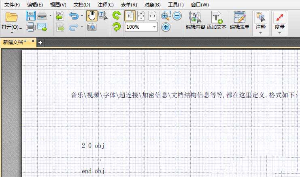Toggle Actual Size 1:1 view
This screenshot has height=177, width=300.
130,16
